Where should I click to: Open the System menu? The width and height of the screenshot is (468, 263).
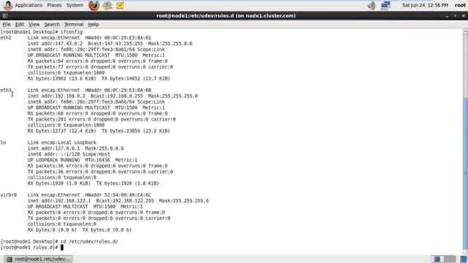tap(75, 5)
